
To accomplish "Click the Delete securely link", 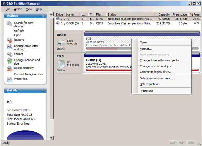I will tap(24, 68).
